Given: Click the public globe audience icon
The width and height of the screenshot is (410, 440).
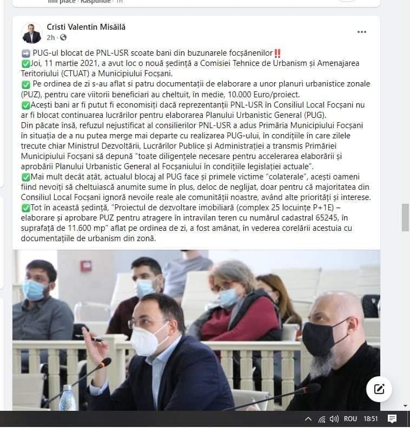Looking at the screenshot, I should (x=63, y=37).
